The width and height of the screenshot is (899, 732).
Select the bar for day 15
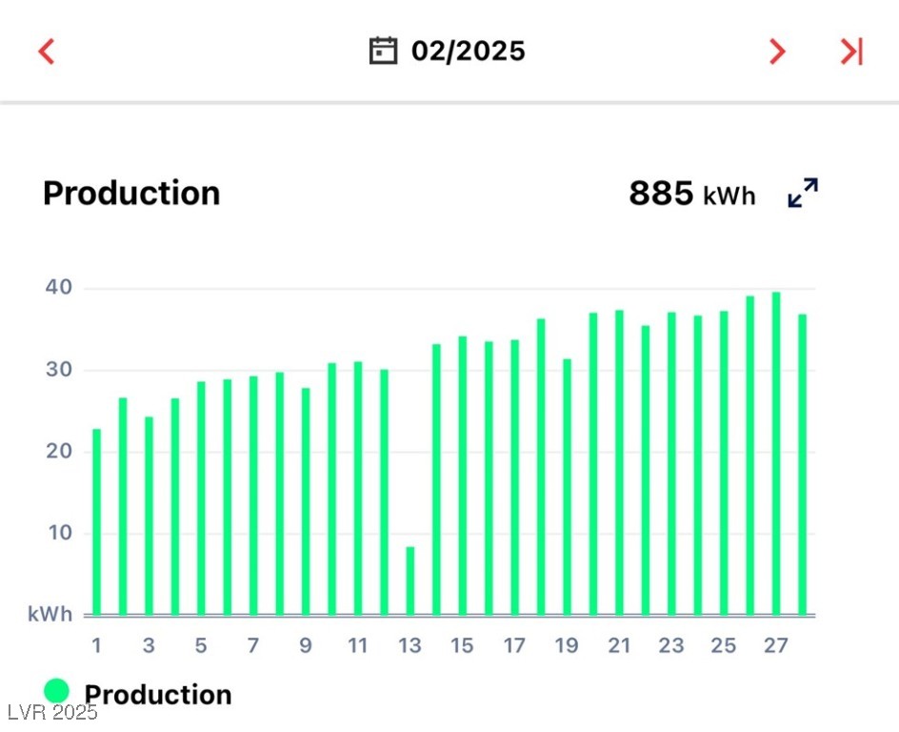[x=463, y=475]
